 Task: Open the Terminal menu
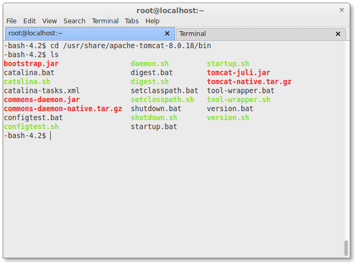coord(105,21)
